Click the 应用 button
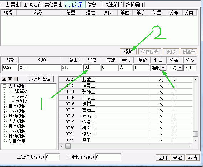This screenshot has width=203, height=167. click(x=163, y=157)
